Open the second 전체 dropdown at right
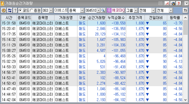The image size is (189, 104). [171, 11]
